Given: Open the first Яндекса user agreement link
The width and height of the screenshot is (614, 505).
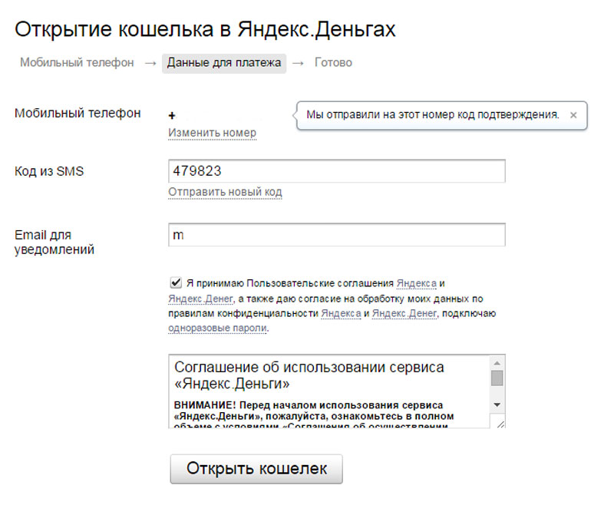Looking at the screenshot, I should (416, 283).
